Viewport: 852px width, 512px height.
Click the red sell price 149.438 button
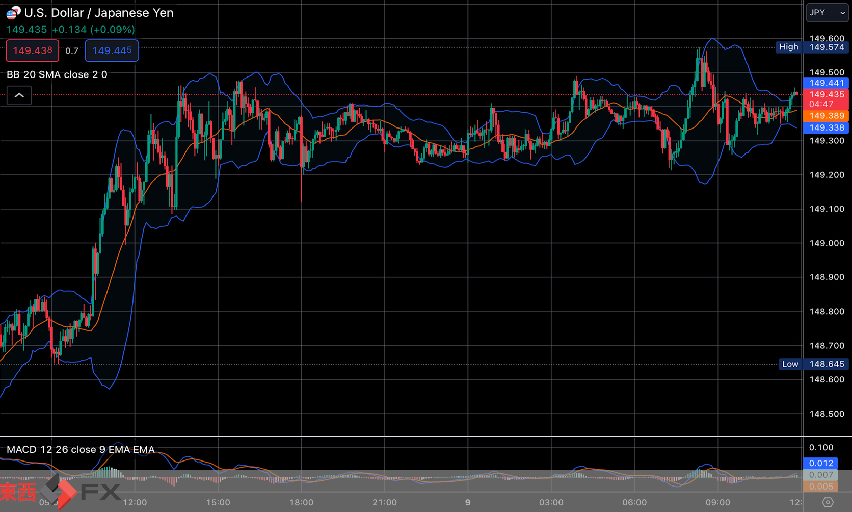[33, 50]
